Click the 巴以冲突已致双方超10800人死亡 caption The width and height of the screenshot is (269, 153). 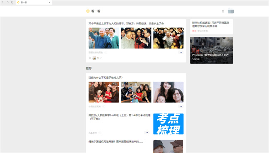210,55
